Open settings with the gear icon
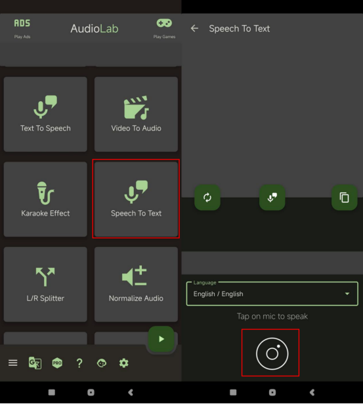Image resolution: width=363 pixels, height=404 pixels. (124, 363)
